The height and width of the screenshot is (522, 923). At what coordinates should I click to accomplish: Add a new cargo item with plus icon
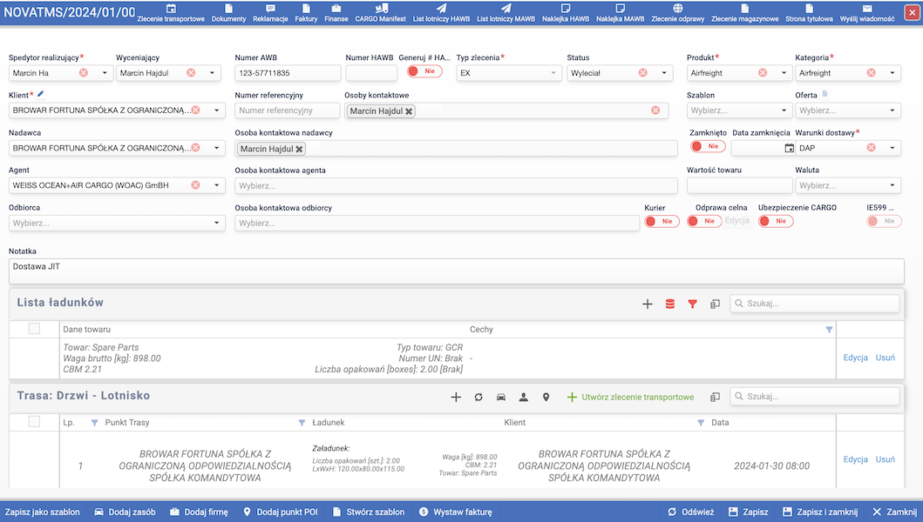648,304
